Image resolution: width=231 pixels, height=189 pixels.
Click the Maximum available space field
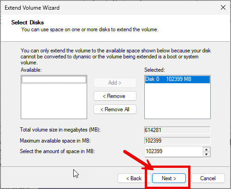(178, 141)
